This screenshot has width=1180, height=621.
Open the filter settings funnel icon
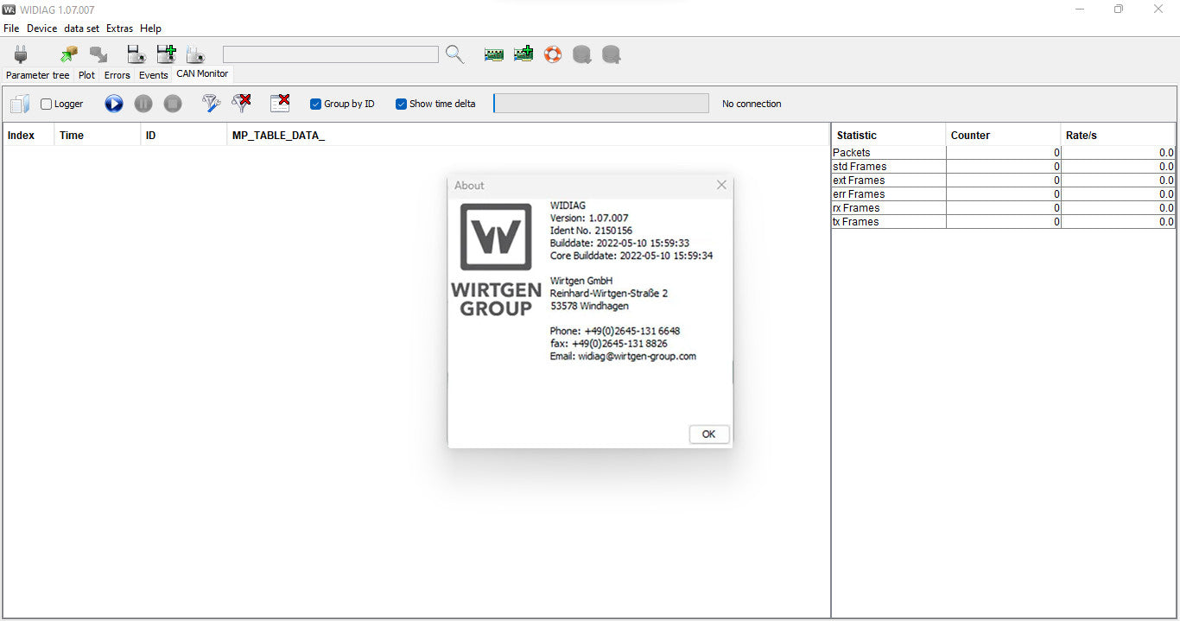click(211, 103)
